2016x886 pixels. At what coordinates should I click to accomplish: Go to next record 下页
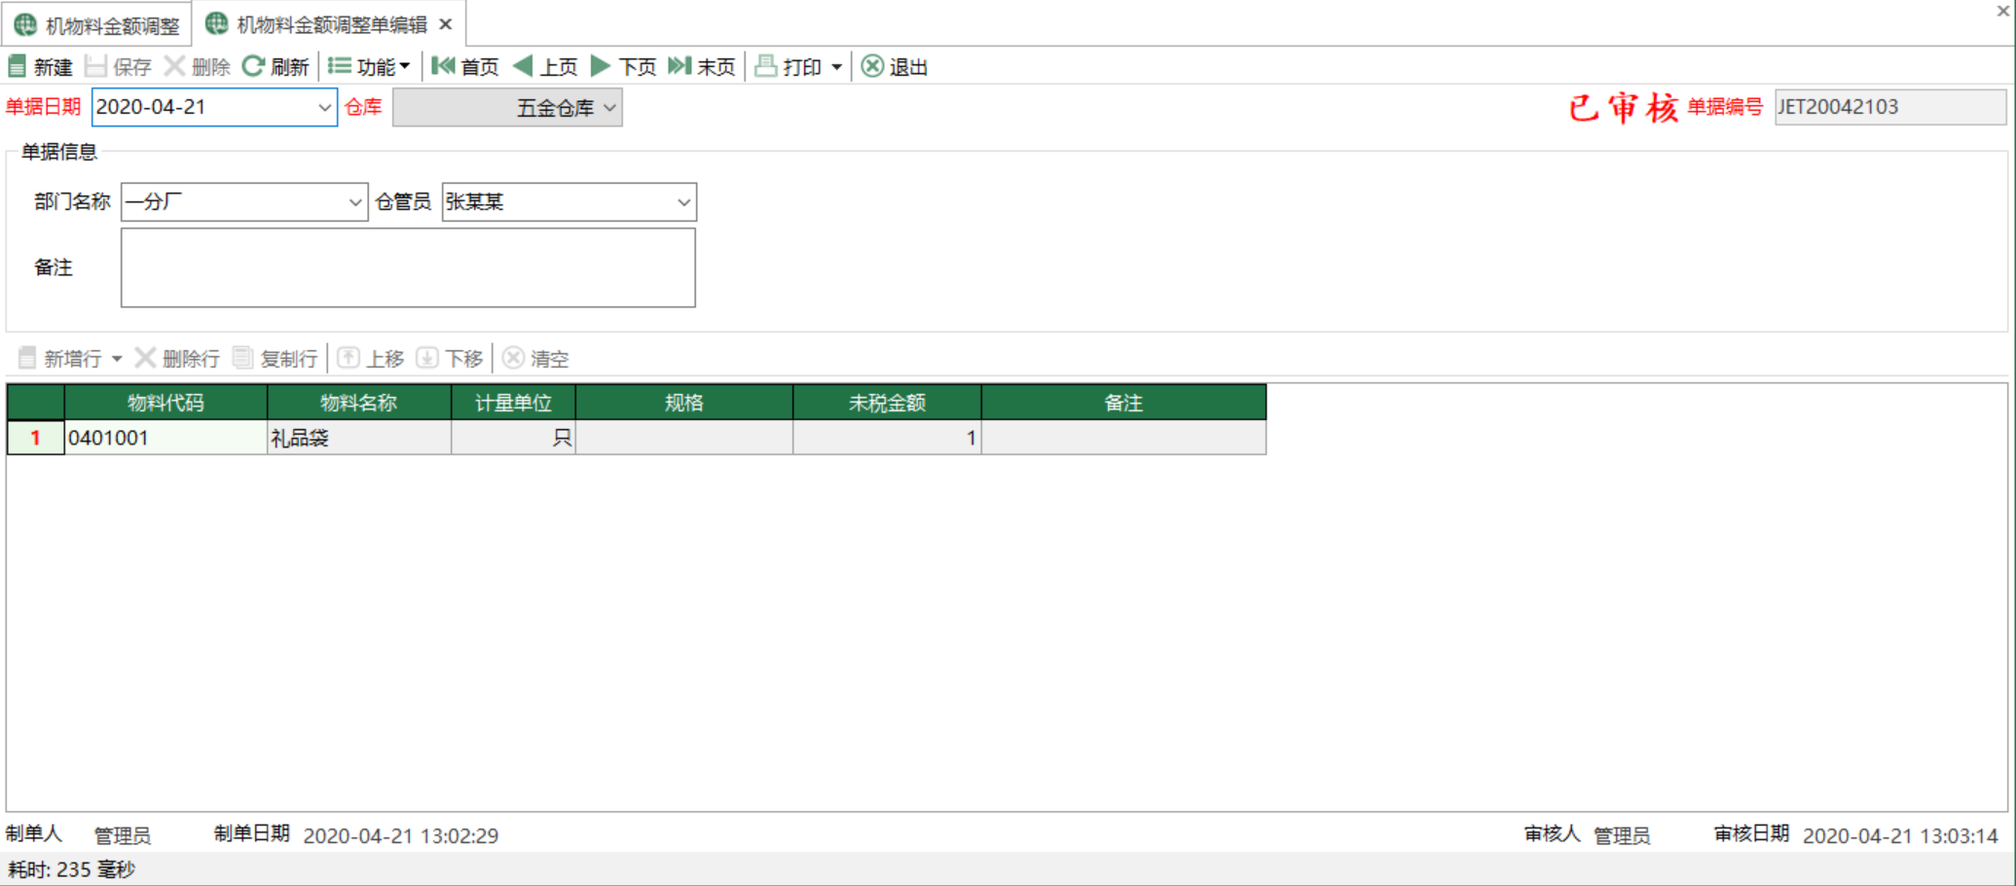pyautogui.click(x=624, y=66)
